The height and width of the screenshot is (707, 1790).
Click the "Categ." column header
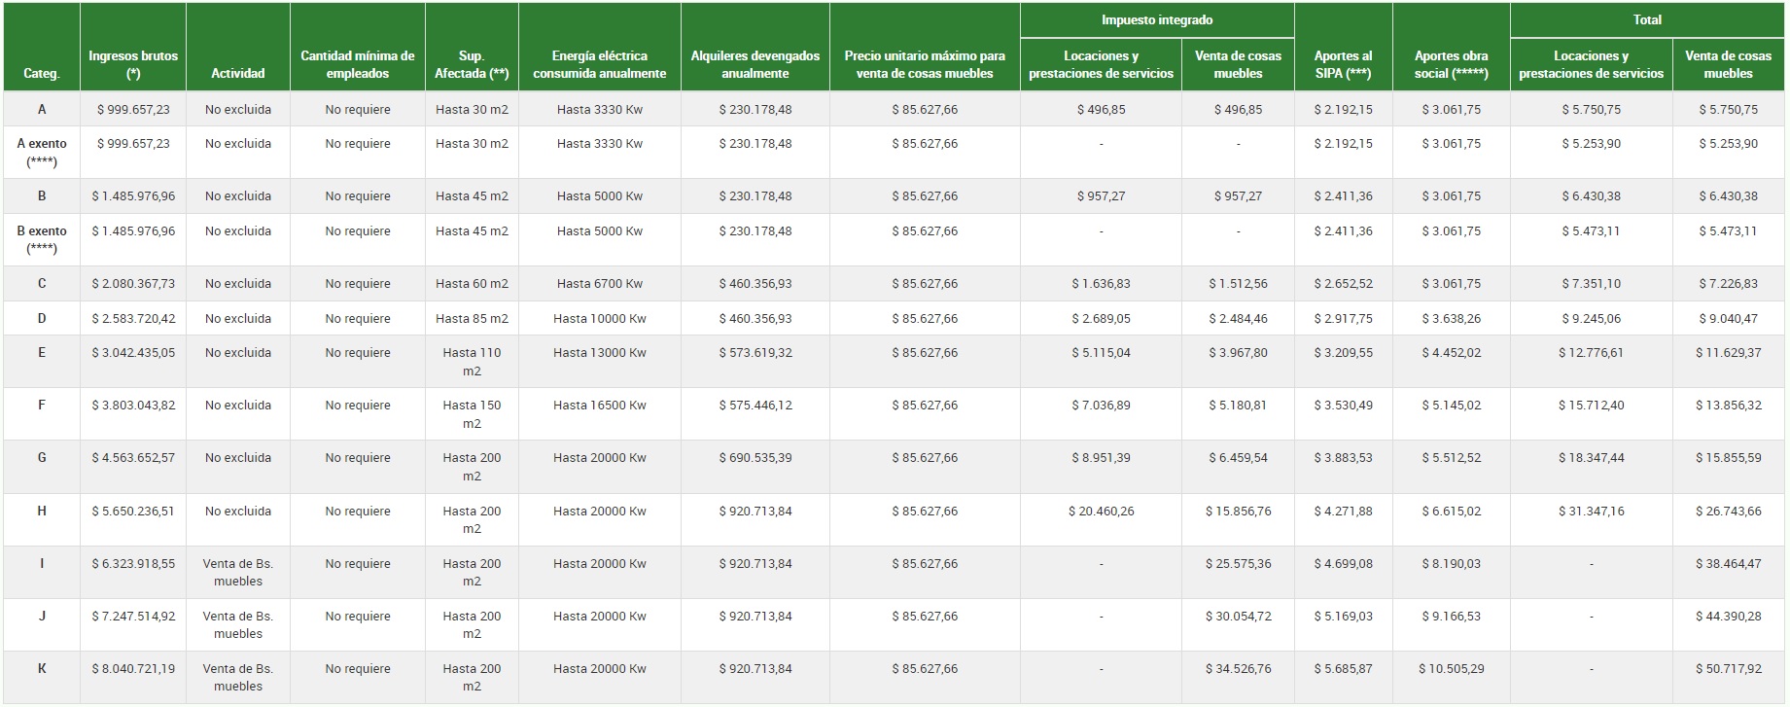42,73
